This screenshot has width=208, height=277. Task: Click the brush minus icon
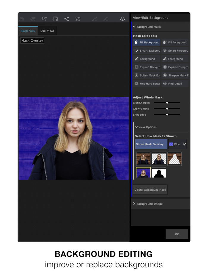[106, 19]
